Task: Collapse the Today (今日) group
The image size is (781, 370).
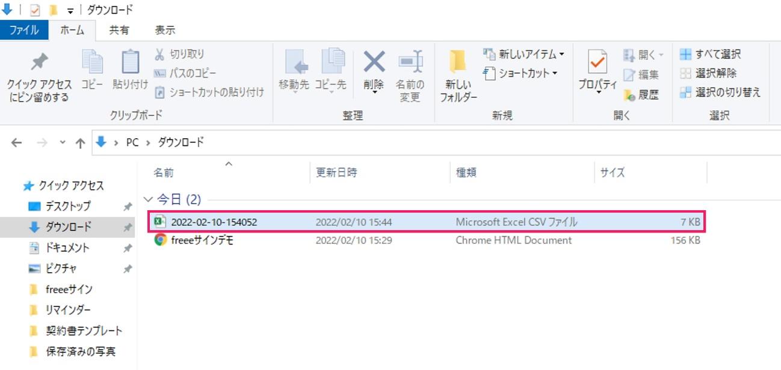Action: [x=147, y=199]
